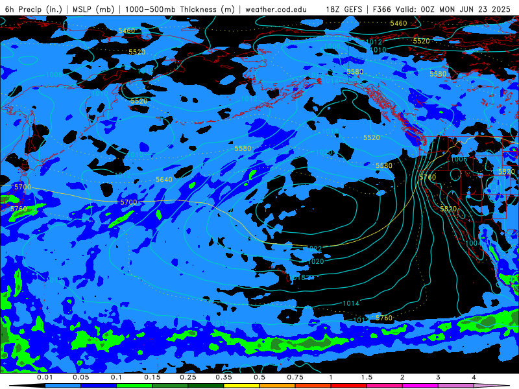The image size is (519, 389).
Task: Select the magenta 2–3 legend swatch
Action: [x=420, y=386]
